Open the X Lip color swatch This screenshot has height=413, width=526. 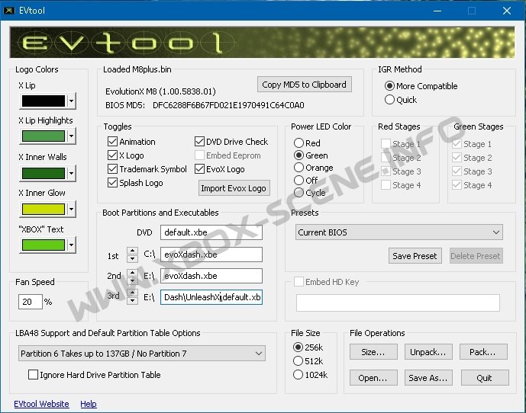tap(44, 101)
